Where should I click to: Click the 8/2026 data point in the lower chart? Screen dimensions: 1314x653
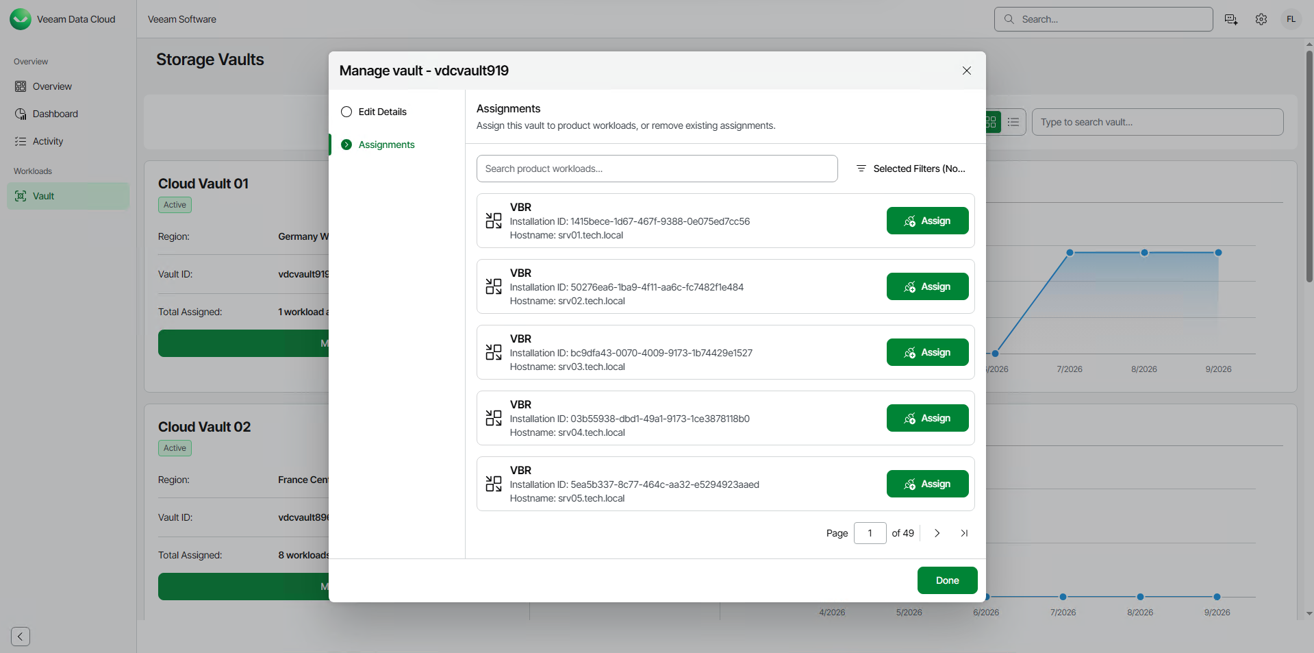click(x=1140, y=597)
